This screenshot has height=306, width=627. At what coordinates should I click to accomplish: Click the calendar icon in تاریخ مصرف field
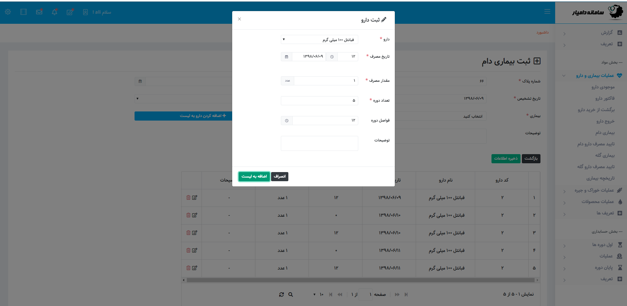pyautogui.click(x=286, y=57)
